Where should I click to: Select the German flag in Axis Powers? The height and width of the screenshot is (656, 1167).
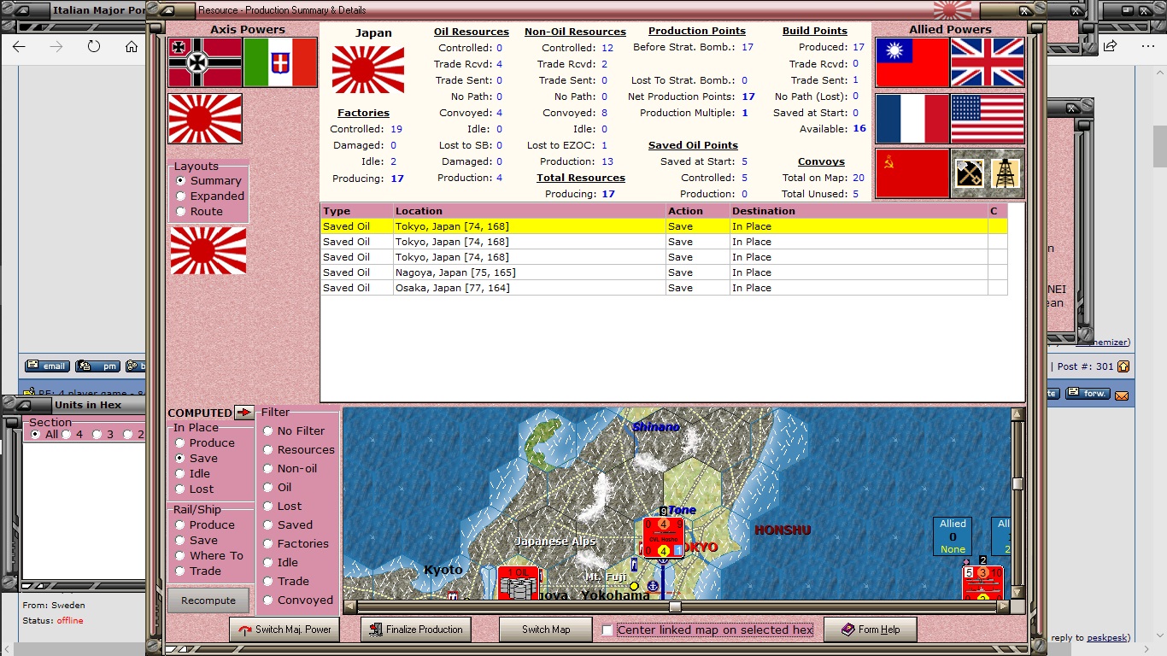point(205,62)
